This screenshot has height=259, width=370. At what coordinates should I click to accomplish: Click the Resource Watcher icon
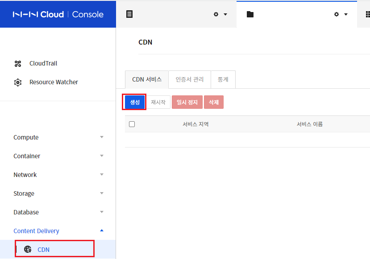click(x=18, y=82)
